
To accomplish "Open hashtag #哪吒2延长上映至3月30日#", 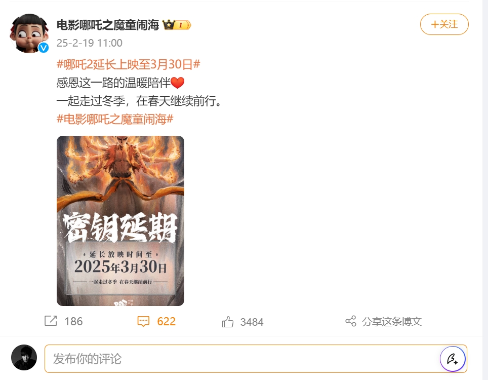I will 128,64.
